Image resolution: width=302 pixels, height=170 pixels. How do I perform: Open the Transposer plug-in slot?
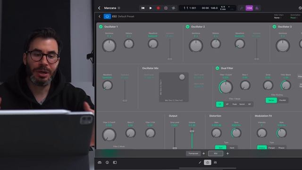[193, 153]
